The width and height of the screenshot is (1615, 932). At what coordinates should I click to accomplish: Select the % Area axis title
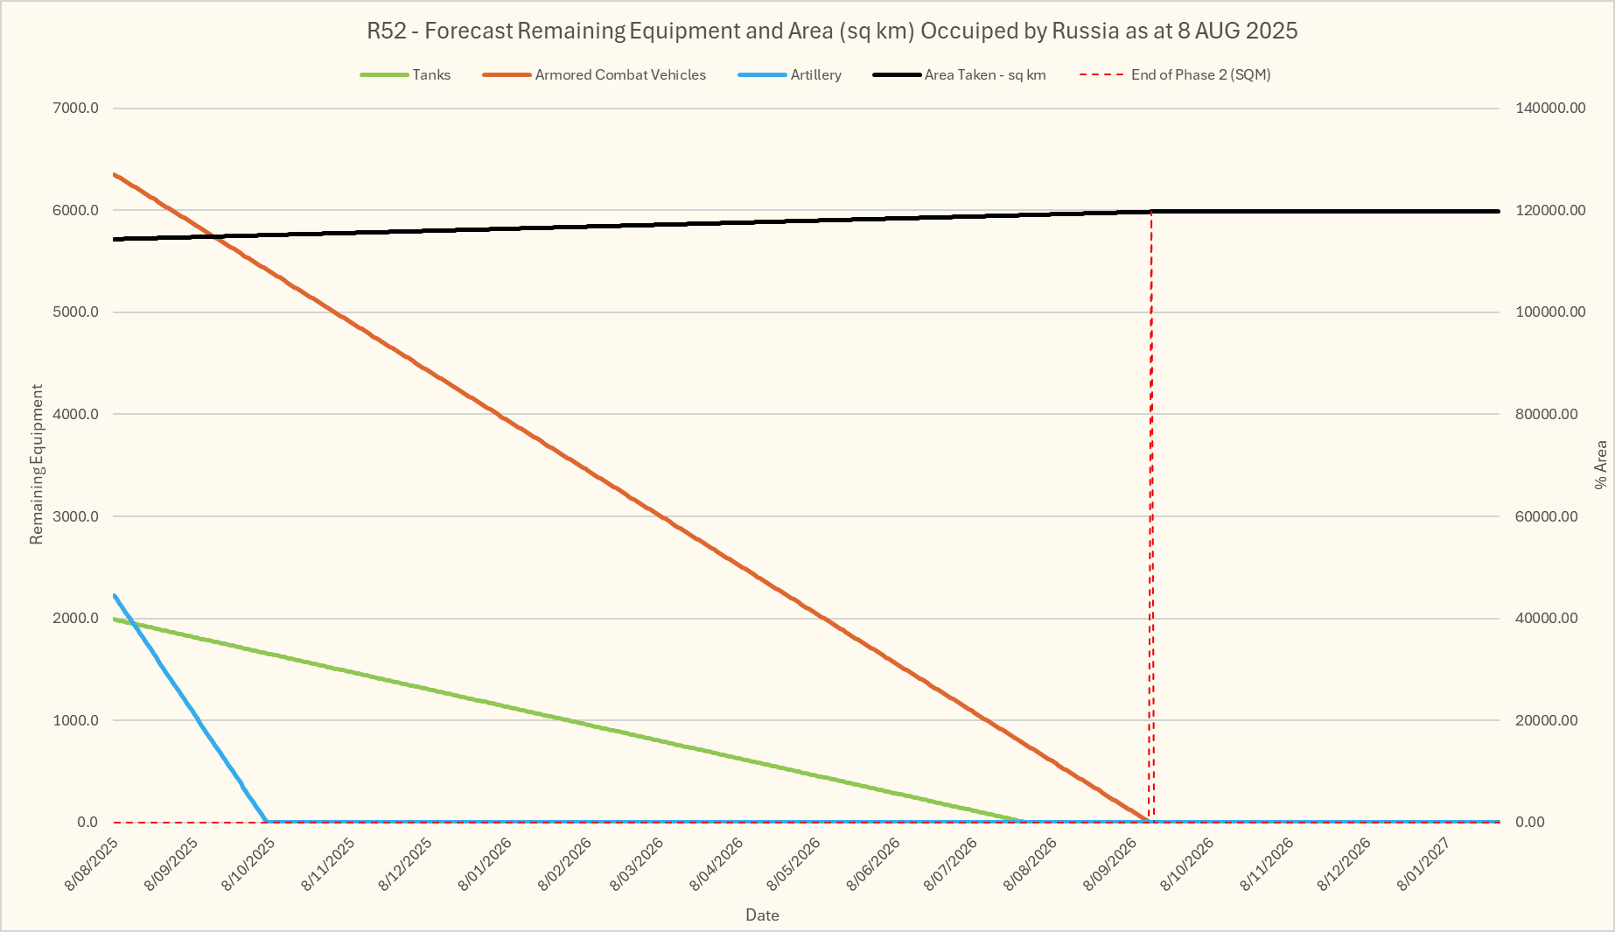click(x=1601, y=465)
